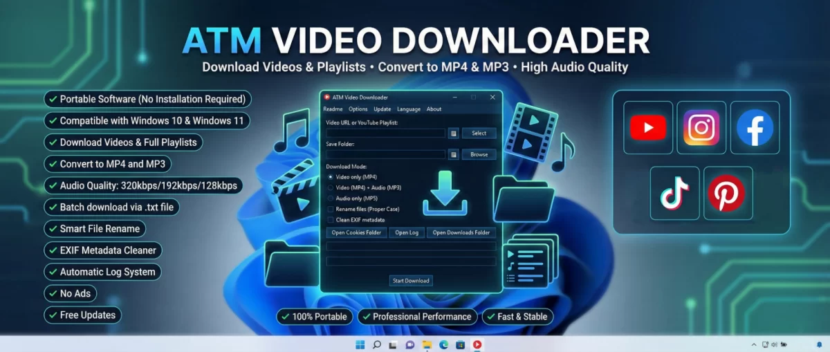Click the TikTok platform icon
This screenshot has height=352, width=830.
[x=674, y=193]
